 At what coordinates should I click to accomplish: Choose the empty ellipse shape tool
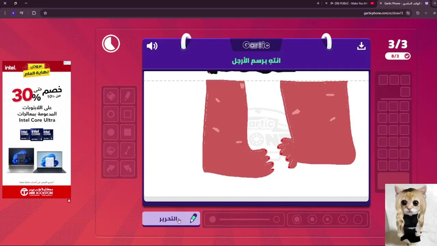click(x=111, y=114)
